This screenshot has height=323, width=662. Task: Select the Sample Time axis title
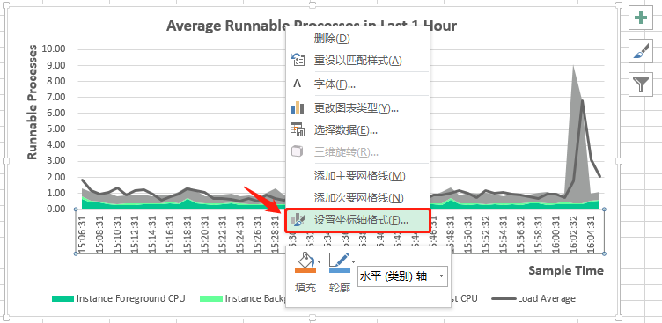point(566,270)
